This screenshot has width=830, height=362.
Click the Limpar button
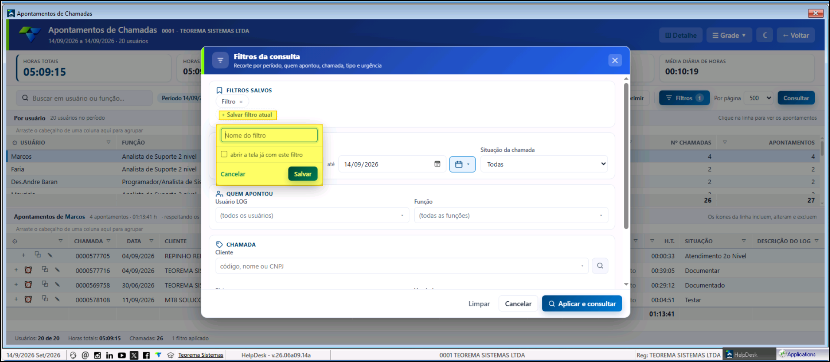click(479, 303)
